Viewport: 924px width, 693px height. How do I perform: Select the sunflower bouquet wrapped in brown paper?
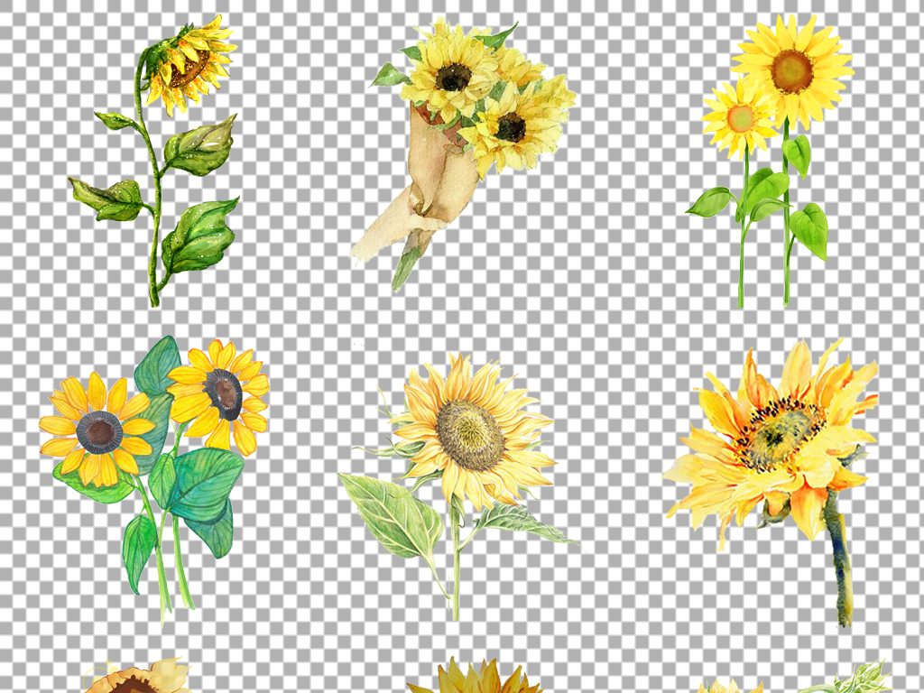pos(463,154)
